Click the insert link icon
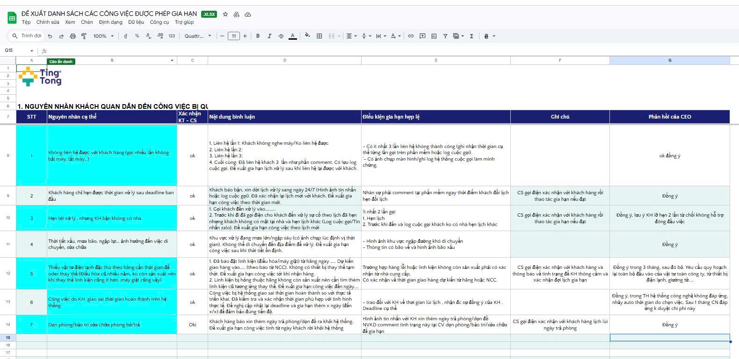 point(411,36)
